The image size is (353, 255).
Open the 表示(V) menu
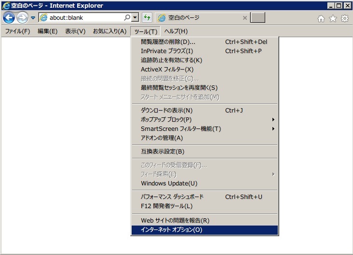point(75,31)
